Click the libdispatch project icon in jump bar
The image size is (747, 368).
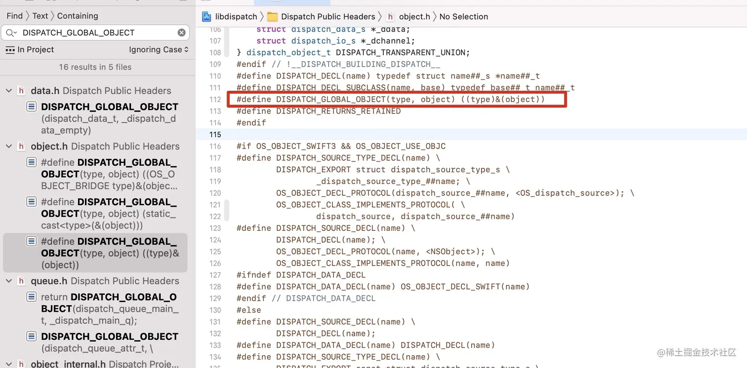click(x=206, y=16)
